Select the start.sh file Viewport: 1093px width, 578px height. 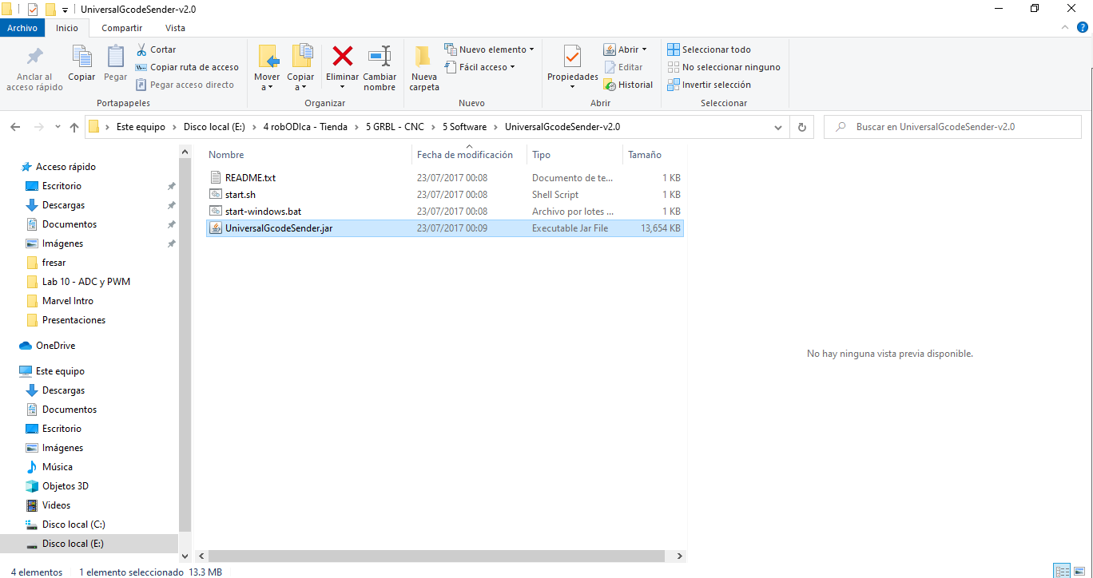point(445,195)
